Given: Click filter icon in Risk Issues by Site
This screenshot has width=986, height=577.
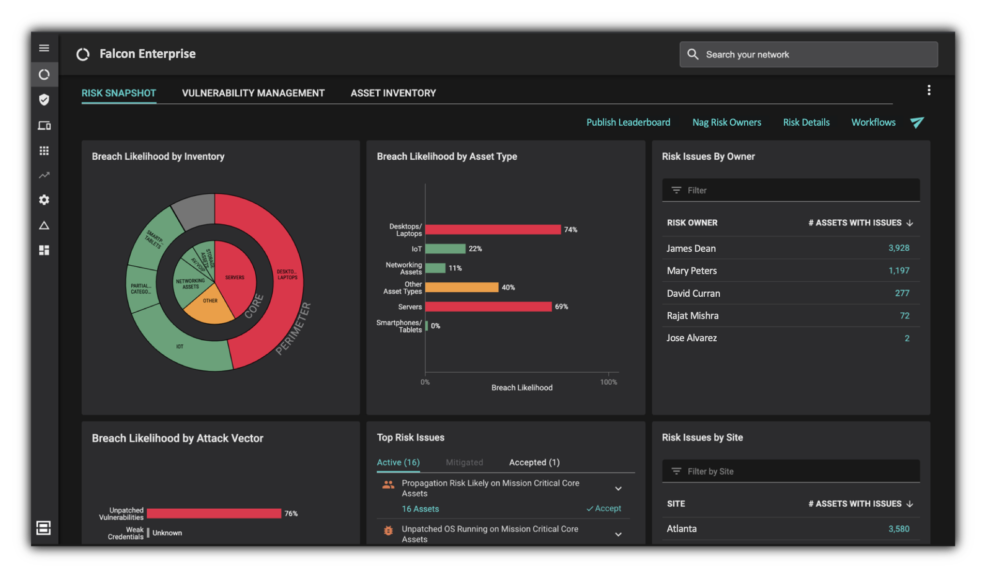Looking at the screenshot, I should coord(676,472).
